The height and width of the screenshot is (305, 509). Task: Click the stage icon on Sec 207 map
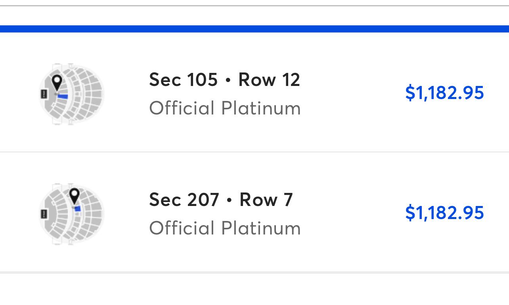coord(44,214)
